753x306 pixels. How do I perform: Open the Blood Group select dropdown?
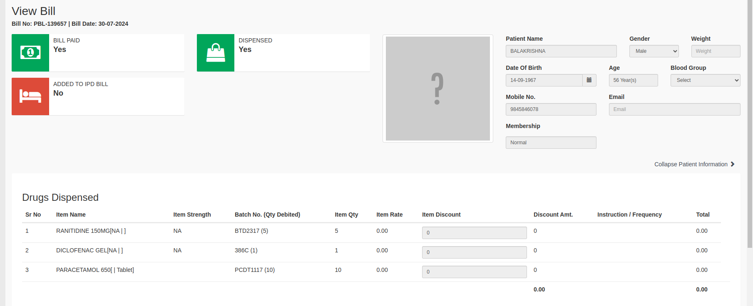click(x=705, y=80)
